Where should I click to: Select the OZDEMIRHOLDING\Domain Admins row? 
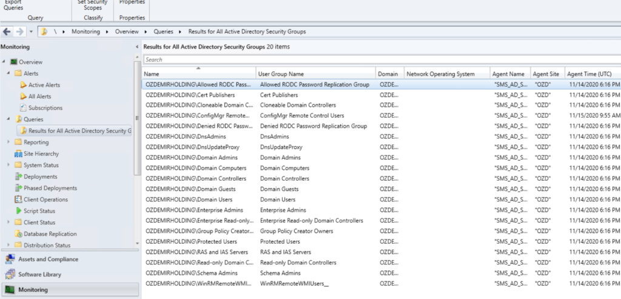click(381, 158)
